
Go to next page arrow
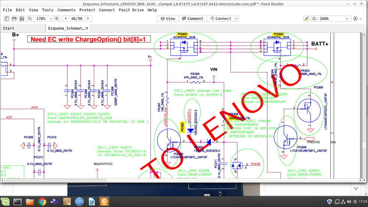click(x=88, y=18)
